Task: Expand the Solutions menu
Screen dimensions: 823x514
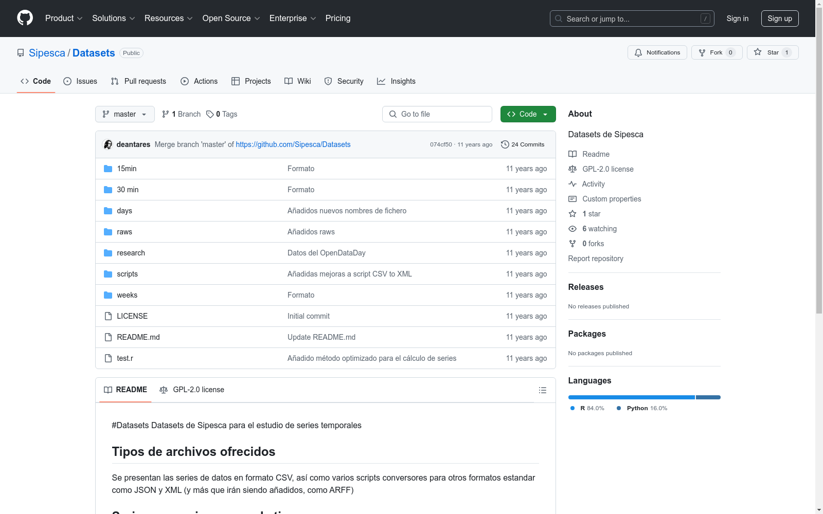Action: (114, 18)
